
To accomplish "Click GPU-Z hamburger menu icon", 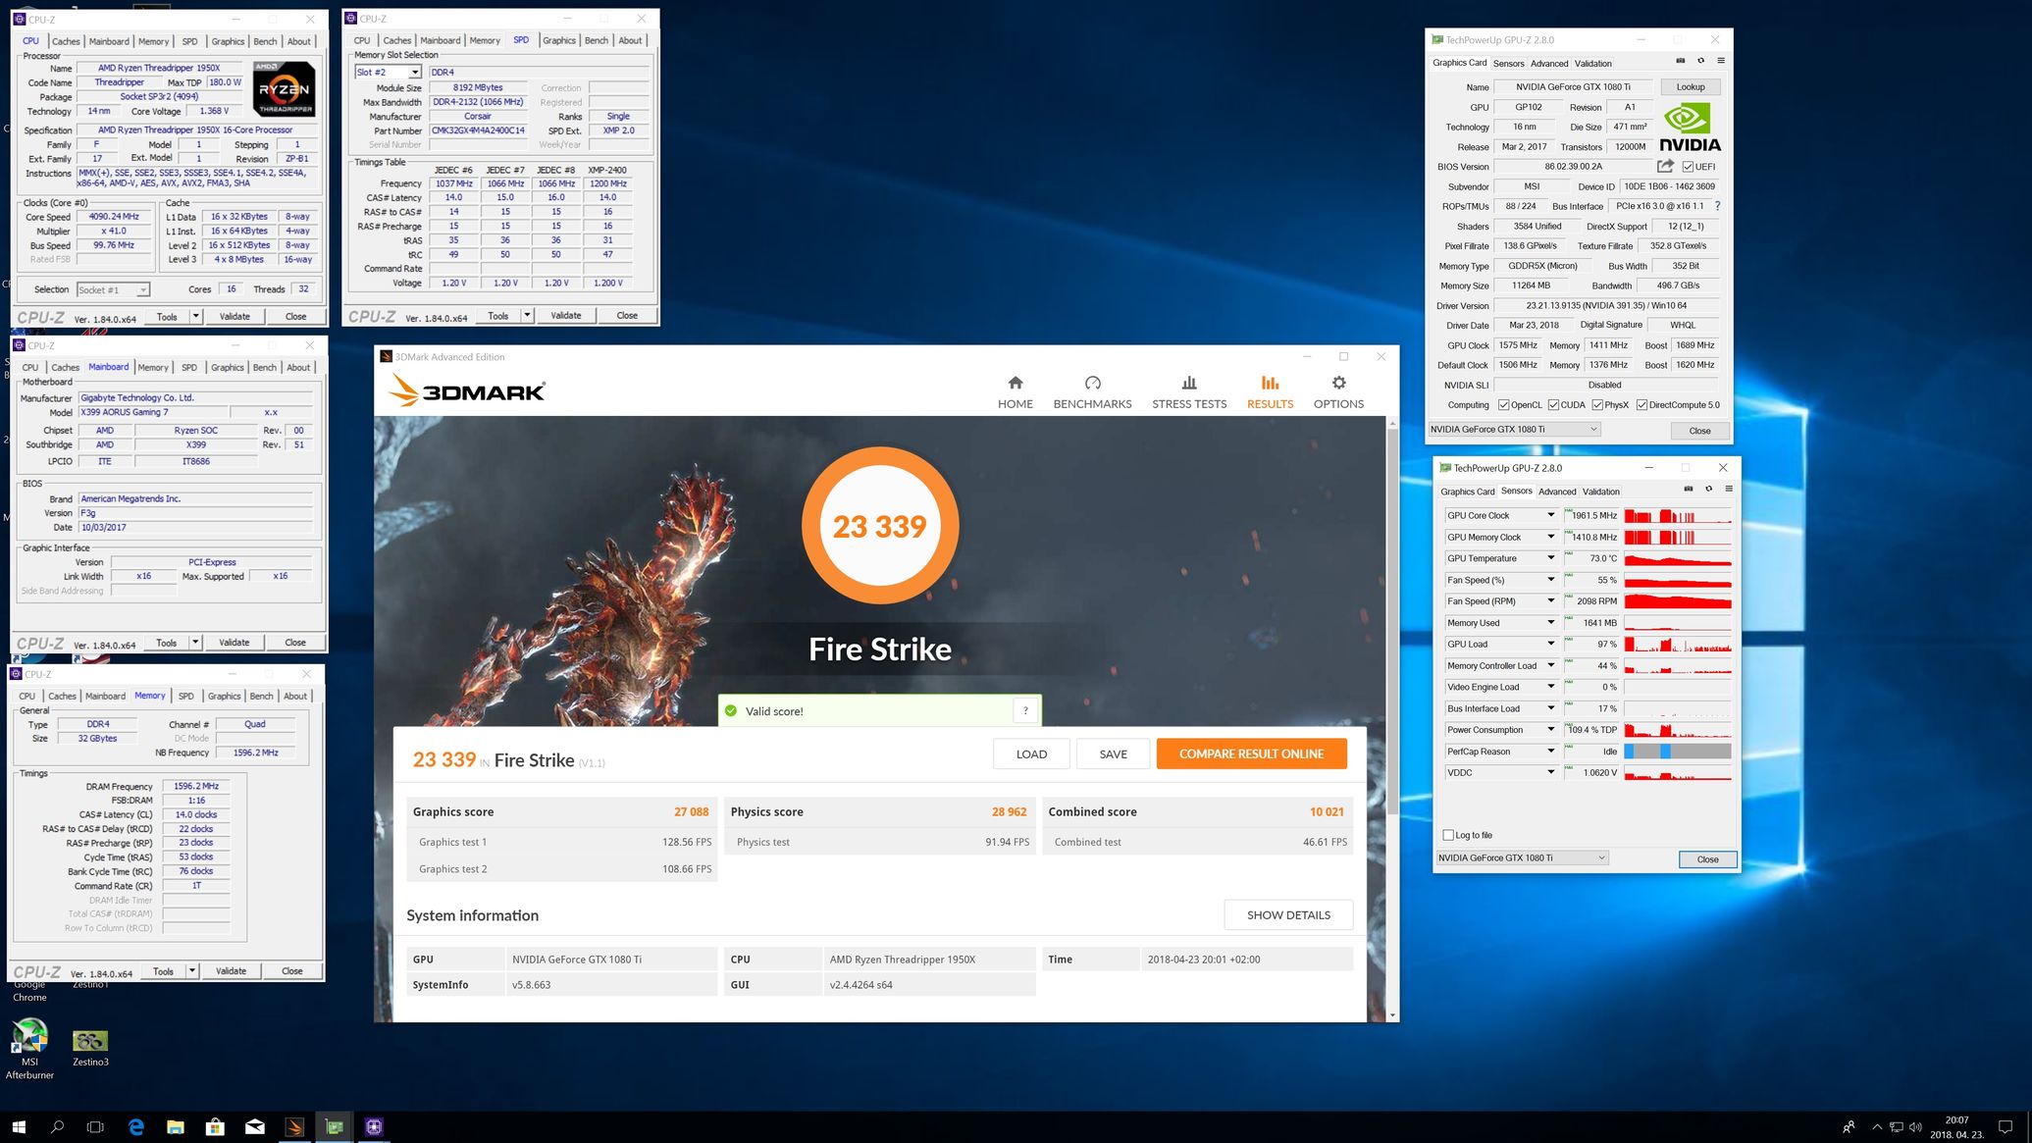I will click(x=1720, y=61).
